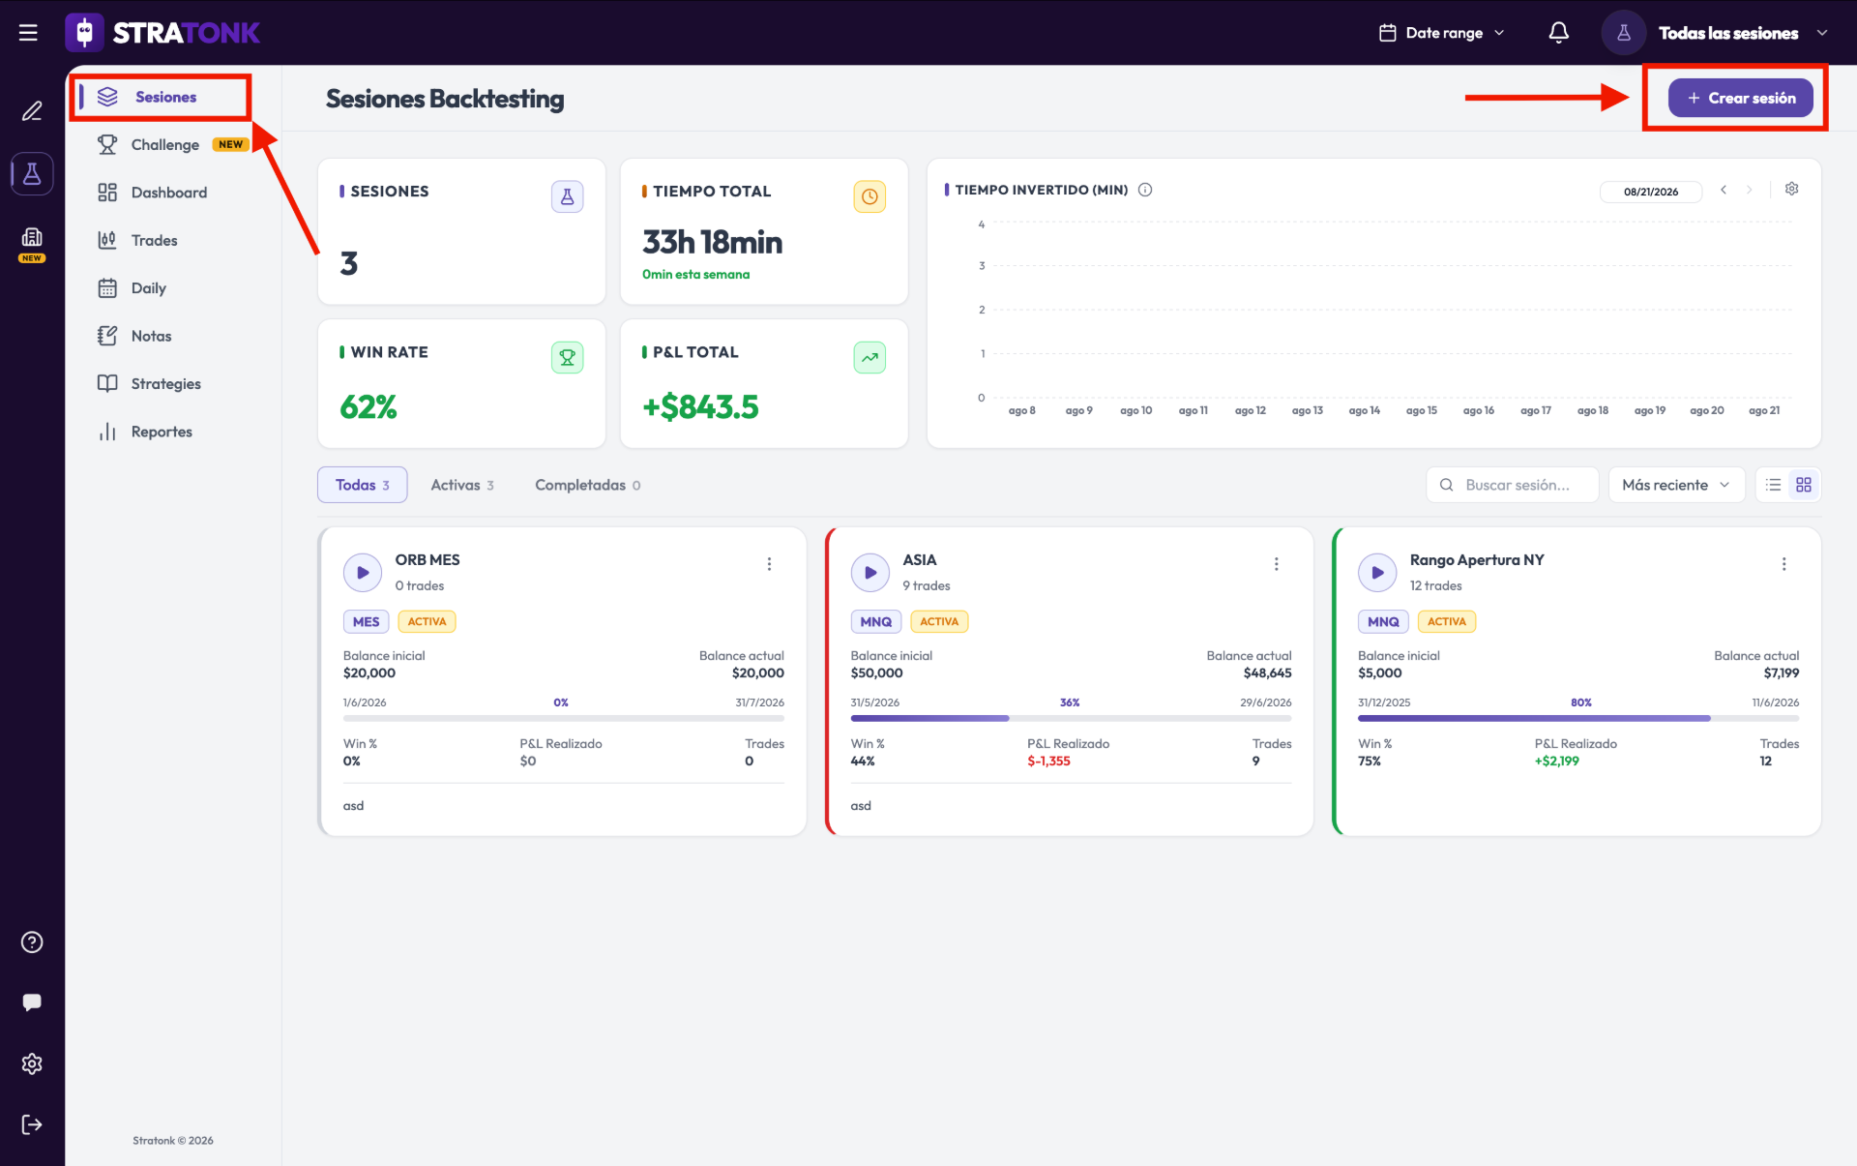Play the ORB MES session

coord(363,573)
